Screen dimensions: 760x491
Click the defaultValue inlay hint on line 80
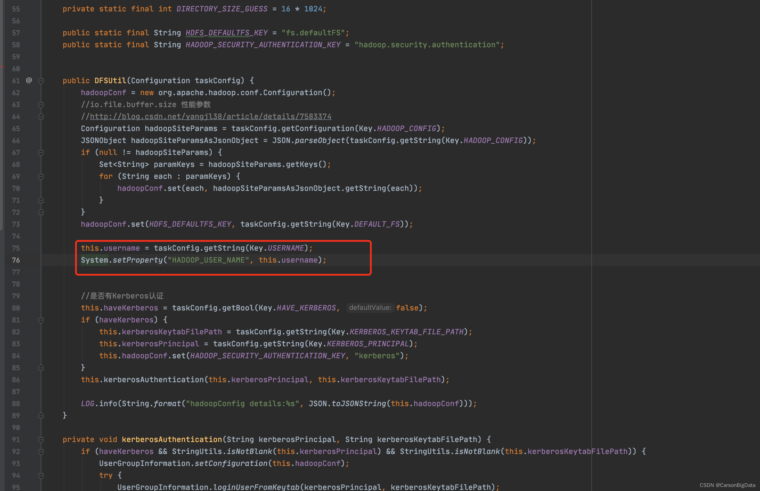point(370,308)
